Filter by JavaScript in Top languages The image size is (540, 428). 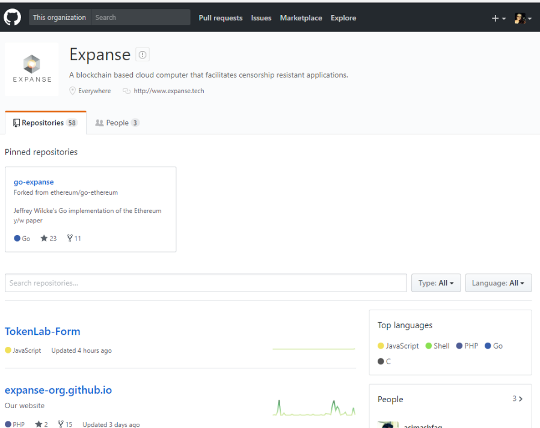point(398,346)
